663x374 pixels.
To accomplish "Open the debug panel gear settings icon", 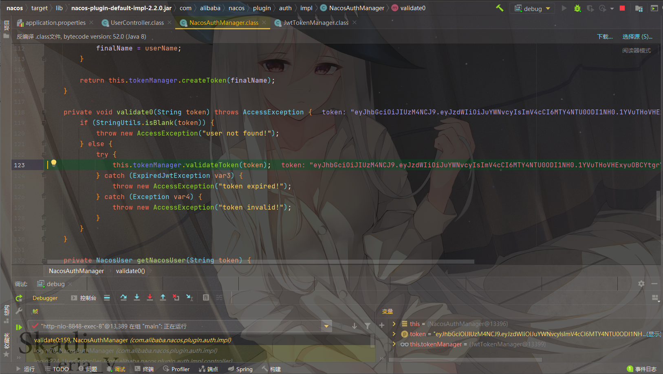I will (x=641, y=284).
